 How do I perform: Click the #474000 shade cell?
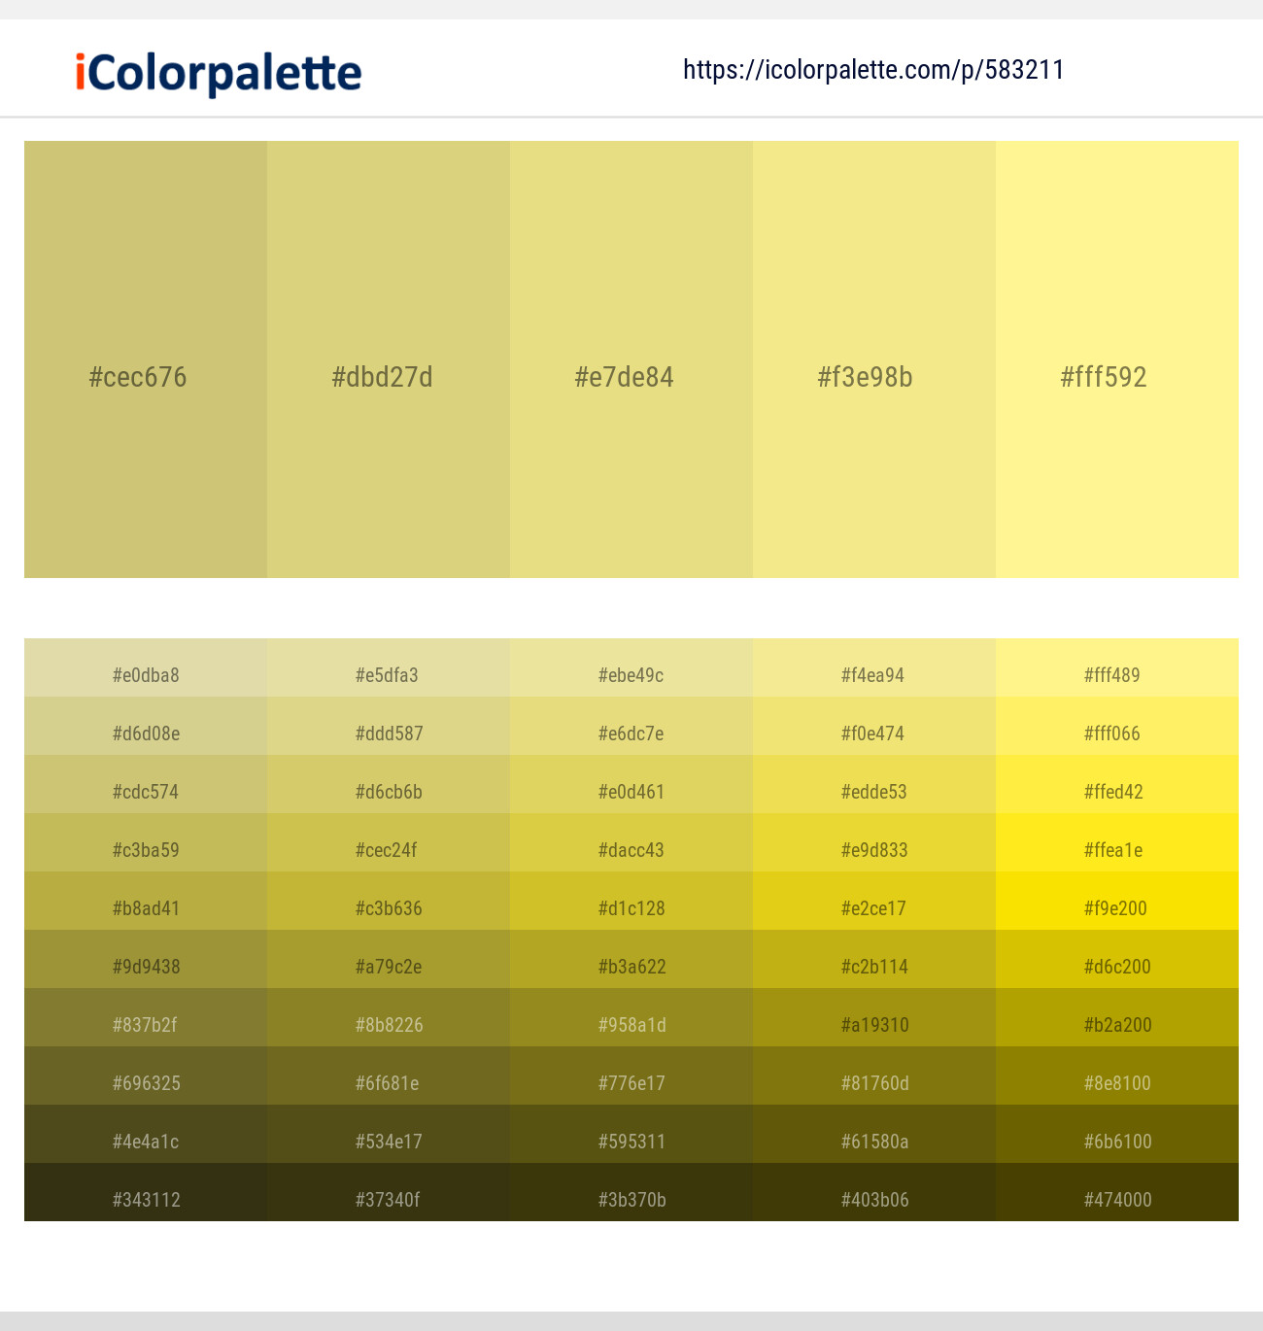pyautogui.click(x=1117, y=1199)
